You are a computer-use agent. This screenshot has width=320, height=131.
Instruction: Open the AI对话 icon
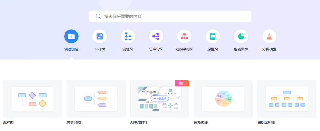coord(100,37)
